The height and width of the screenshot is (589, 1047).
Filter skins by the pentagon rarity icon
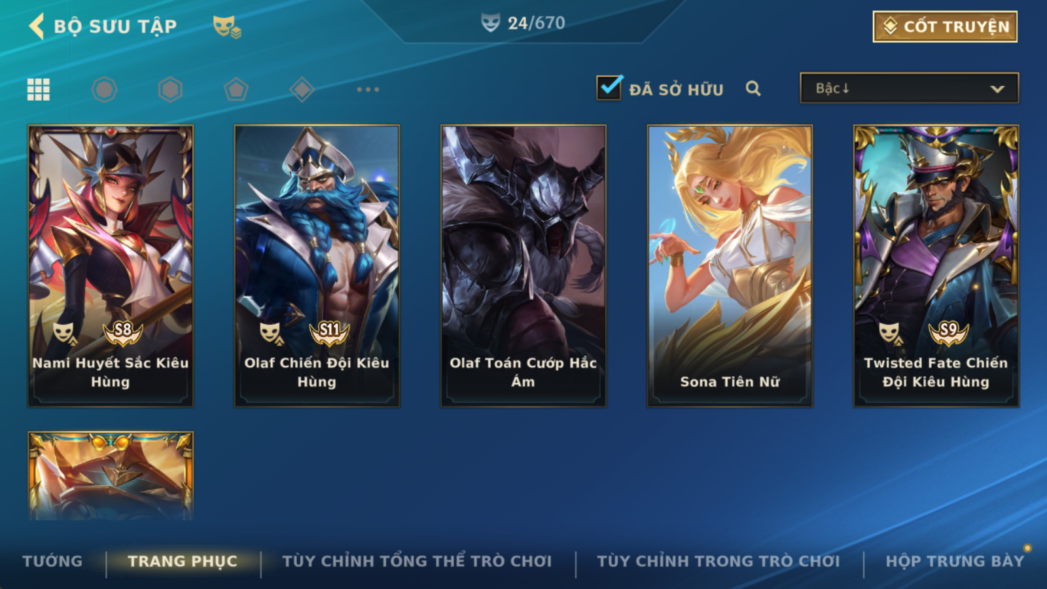[236, 90]
